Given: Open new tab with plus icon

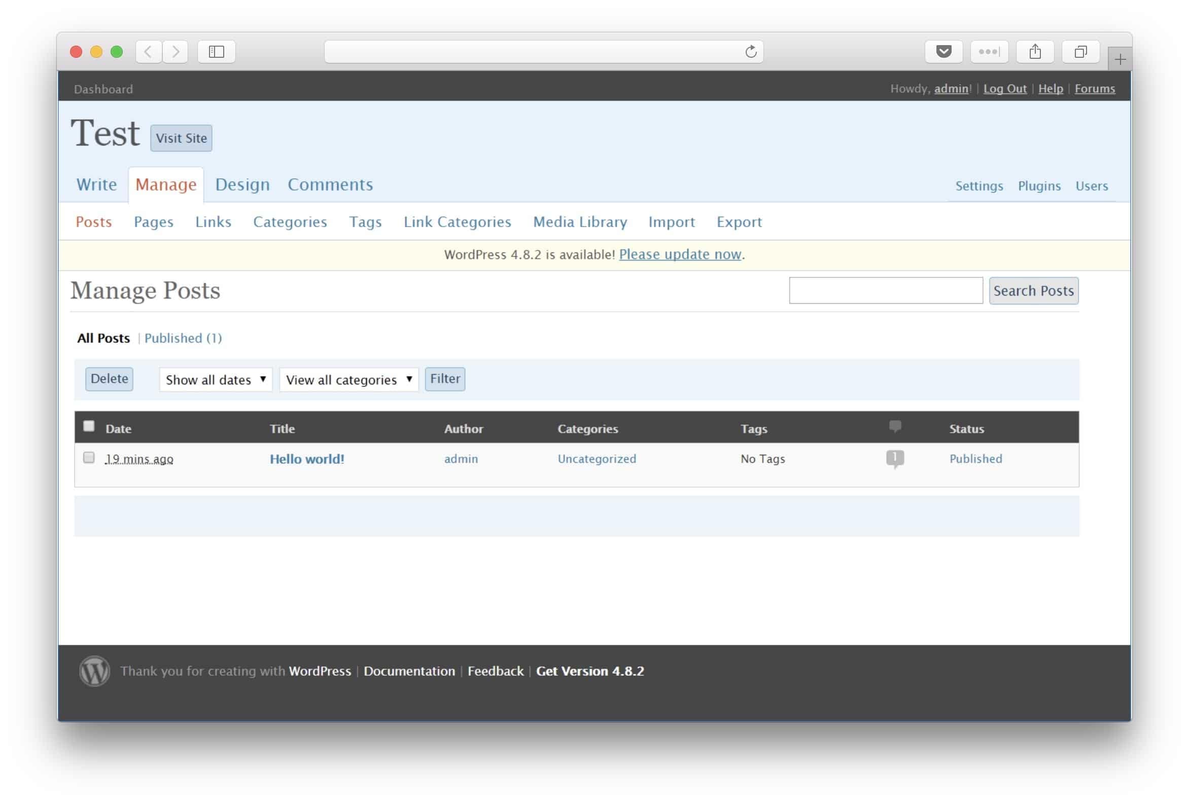Looking at the screenshot, I should [1120, 59].
